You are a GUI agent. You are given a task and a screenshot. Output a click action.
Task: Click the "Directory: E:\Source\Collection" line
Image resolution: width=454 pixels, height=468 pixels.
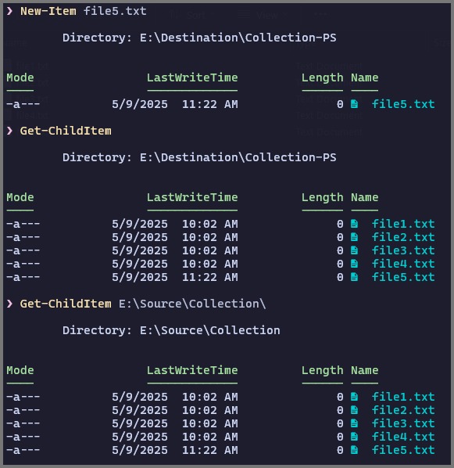(x=171, y=330)
